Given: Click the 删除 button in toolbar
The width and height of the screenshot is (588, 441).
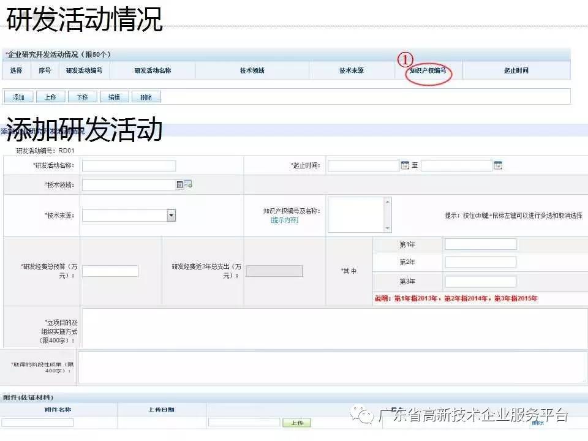Looking at the screenshot, I should [x=146, y=97].
